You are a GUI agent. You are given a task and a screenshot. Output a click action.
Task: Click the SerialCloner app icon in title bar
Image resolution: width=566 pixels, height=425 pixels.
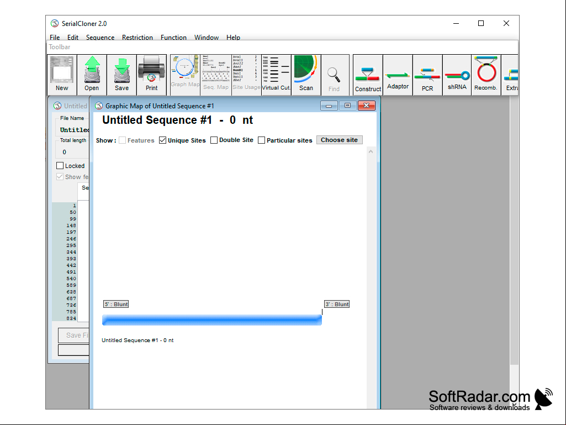tap(55, 24)
